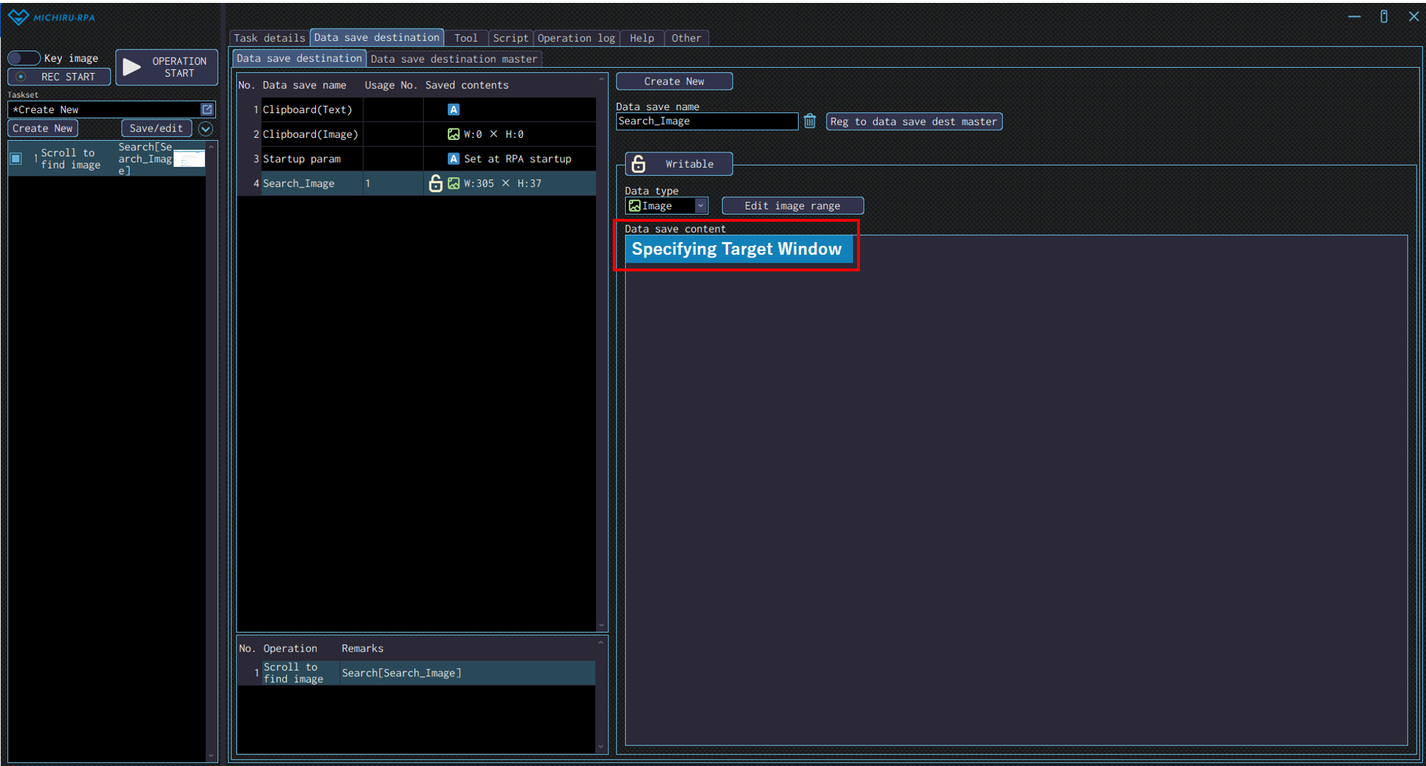Tick the checkbox for Scroll to find image task
Image resolution: width=1426 pixels, height=766 pixels.
pyautogui.click(x=16, y=158)
